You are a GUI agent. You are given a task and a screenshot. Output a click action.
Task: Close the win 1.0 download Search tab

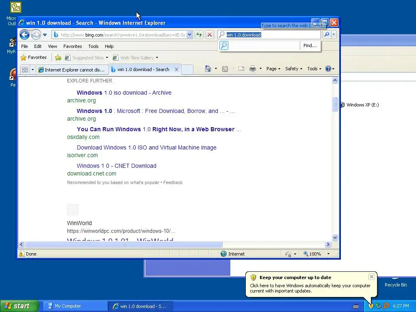pyautogui.click(x=176, y=69)
